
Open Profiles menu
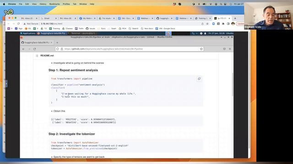point(66,4)
